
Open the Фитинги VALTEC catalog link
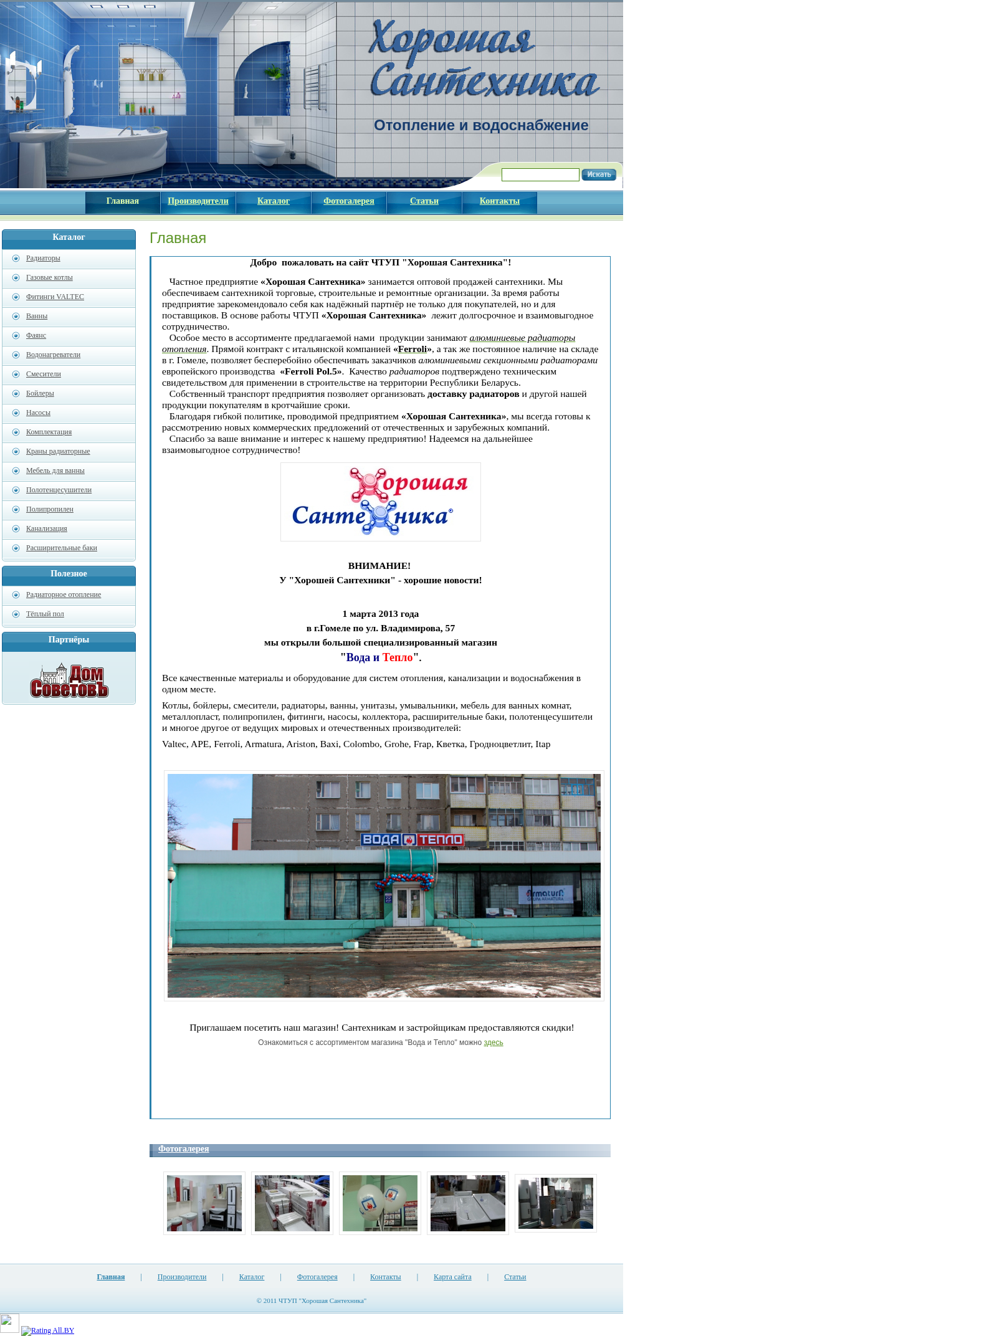(x=55, y=297)
